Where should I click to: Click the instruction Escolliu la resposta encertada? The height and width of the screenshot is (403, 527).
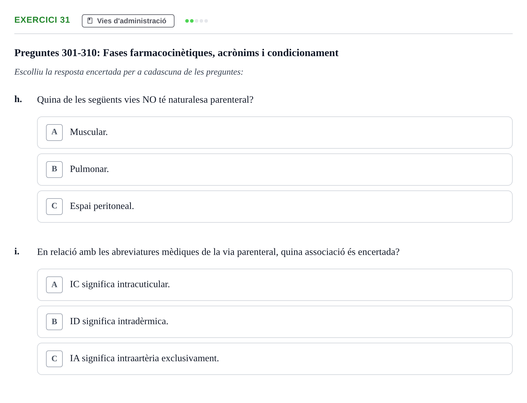pos(129,72)
